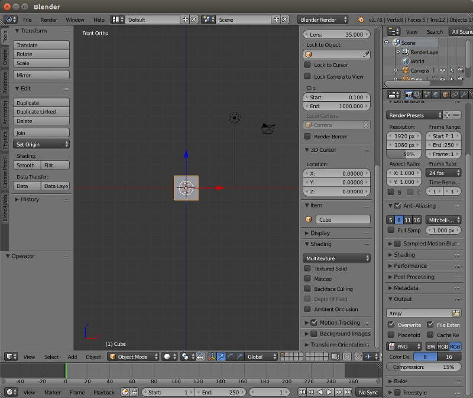Jump to last frame playback icon

[x=348, y=392]
